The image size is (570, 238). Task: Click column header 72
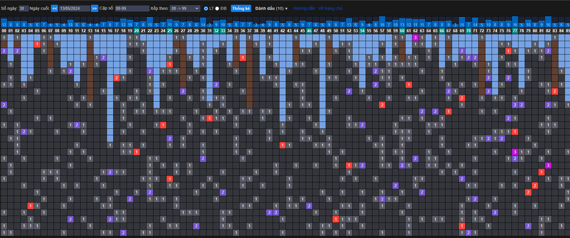pos(482,31)
